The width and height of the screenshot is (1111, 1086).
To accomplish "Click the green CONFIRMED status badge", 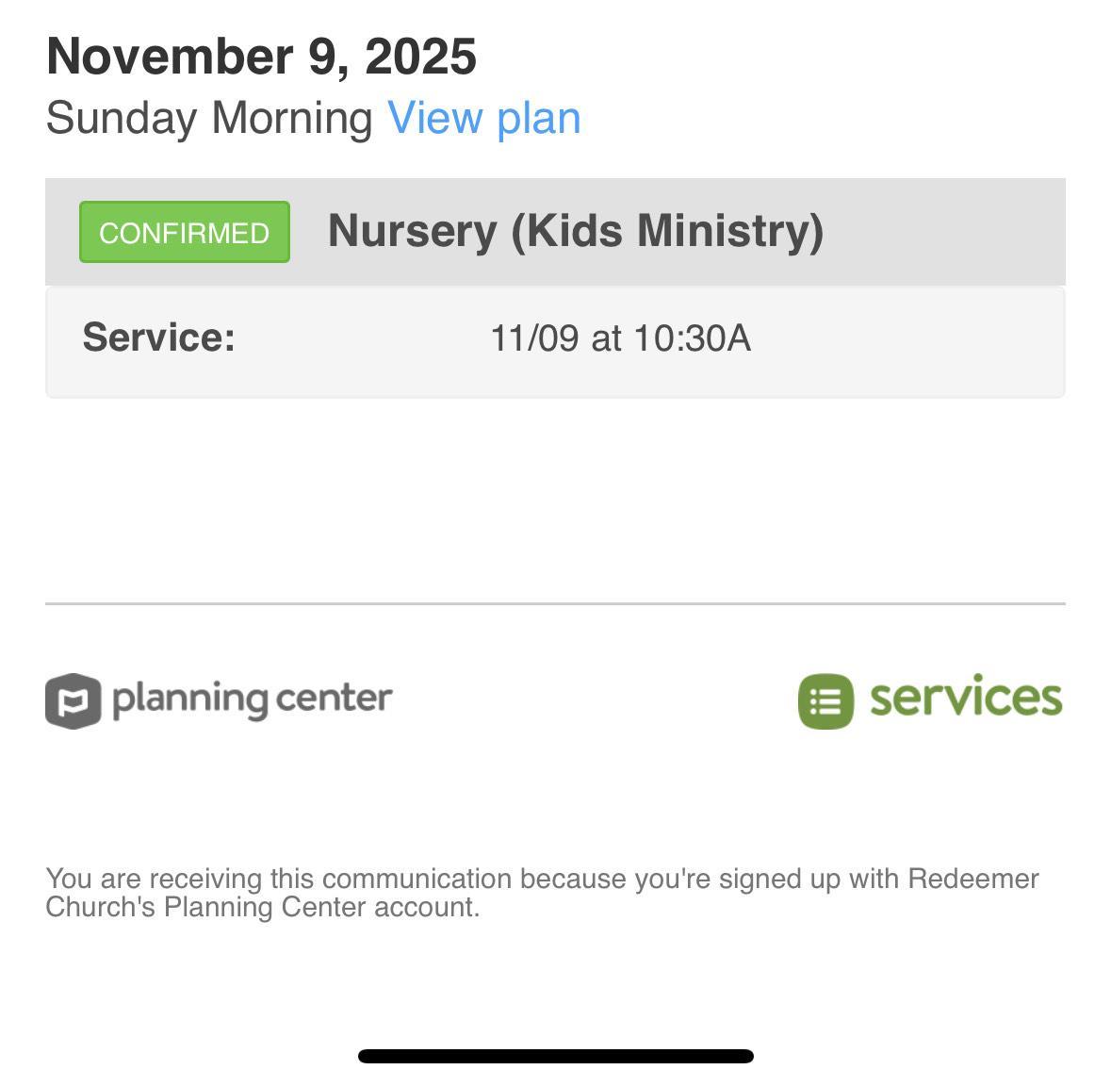I will click(x=185, y=232).
